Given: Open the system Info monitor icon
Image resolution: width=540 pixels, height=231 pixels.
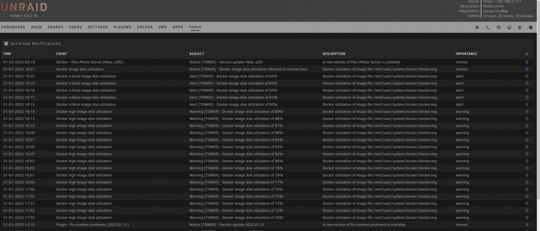Looking at the screenshot, I should 509,27.
